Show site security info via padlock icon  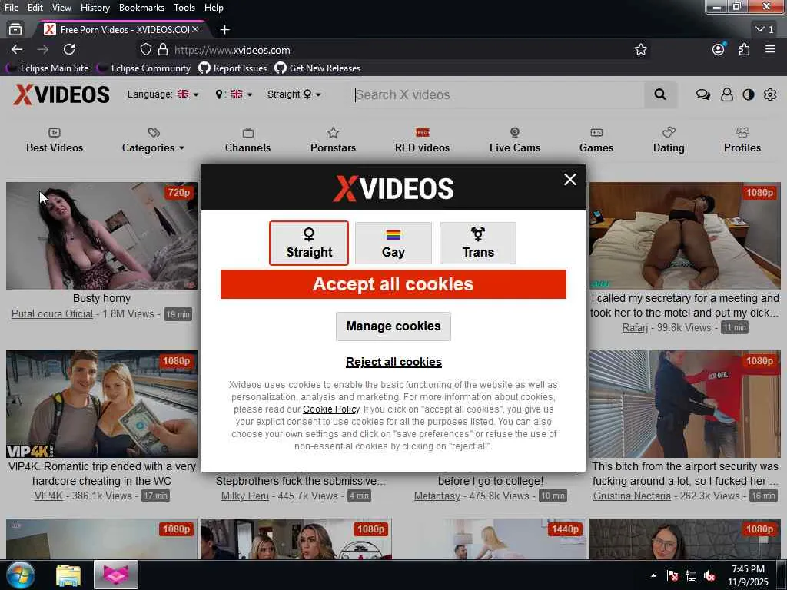(x=163, y=50)
